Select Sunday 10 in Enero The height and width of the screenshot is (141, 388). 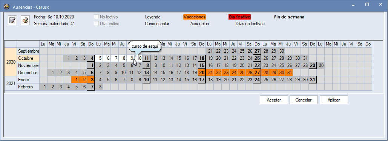click(146, 80)
